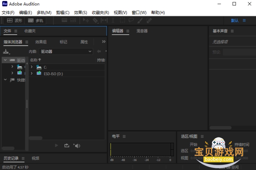Open the 文件 panel menu icon

[16, 31]
